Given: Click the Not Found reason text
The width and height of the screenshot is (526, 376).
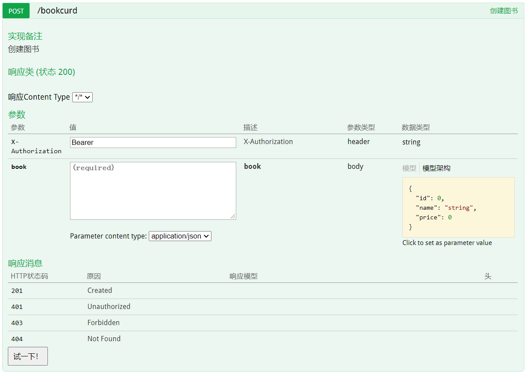Looking at the screenshot, I should 104,339.
